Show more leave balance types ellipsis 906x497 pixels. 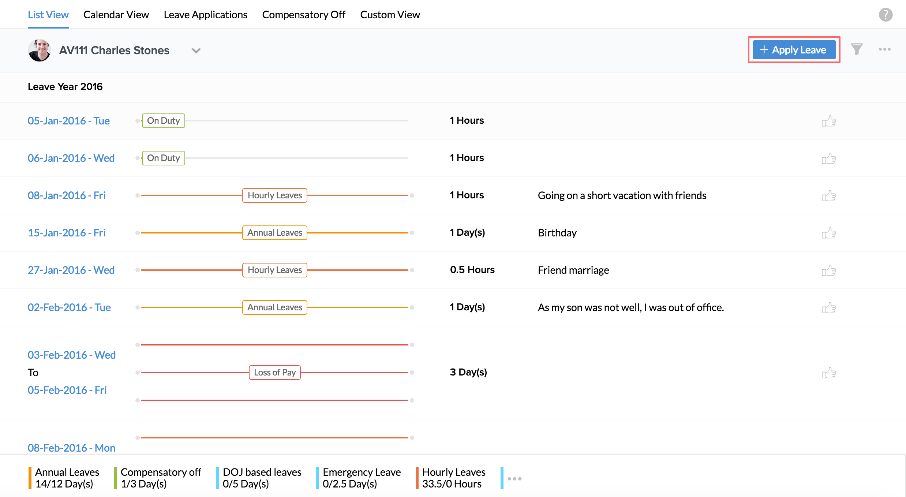(514, 478)
